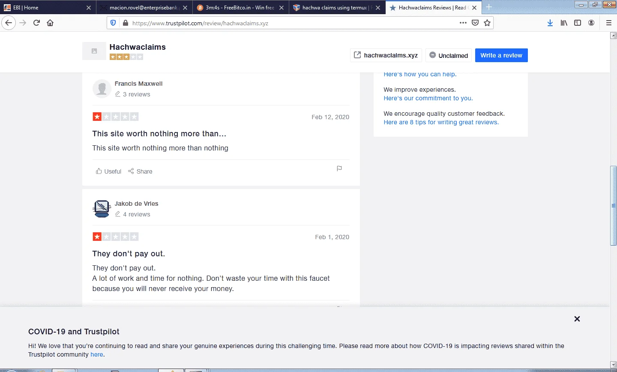The width and height of the screenshot is (617, 372).
Task: Open review titled They don't pay out.
Action: click(129, 254)
